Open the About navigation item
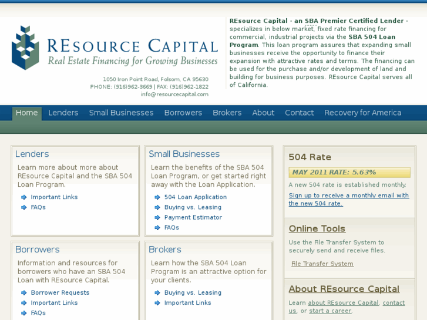 click(263, 113)
